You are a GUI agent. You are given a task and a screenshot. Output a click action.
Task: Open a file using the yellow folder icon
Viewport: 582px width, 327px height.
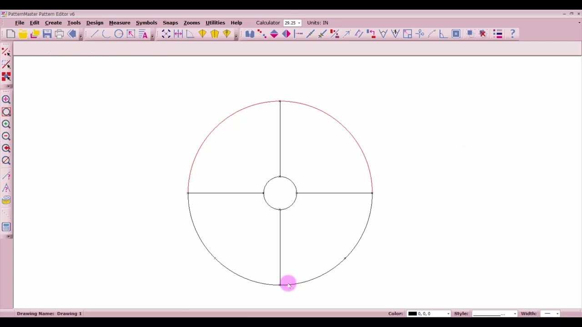[23, 34]
